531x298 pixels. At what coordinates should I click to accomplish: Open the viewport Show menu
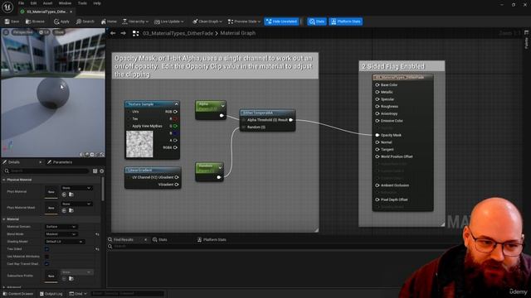(x=59, y=32)
